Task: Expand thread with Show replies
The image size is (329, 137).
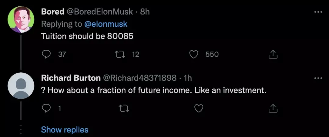Action: (65, 130)
